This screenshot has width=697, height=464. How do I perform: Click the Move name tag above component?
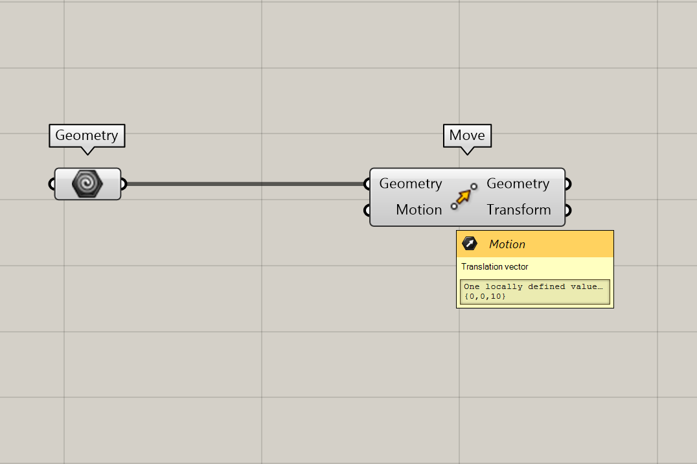coord(467,135)
